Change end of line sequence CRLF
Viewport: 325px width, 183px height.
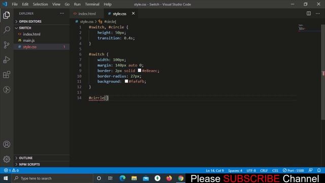coord(264,170)
